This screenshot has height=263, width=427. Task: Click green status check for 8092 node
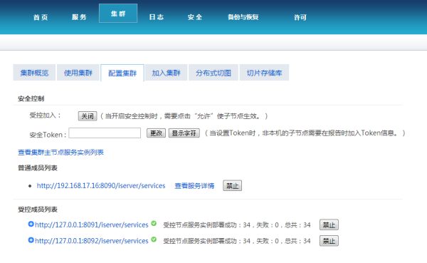(x=154, y=239)
